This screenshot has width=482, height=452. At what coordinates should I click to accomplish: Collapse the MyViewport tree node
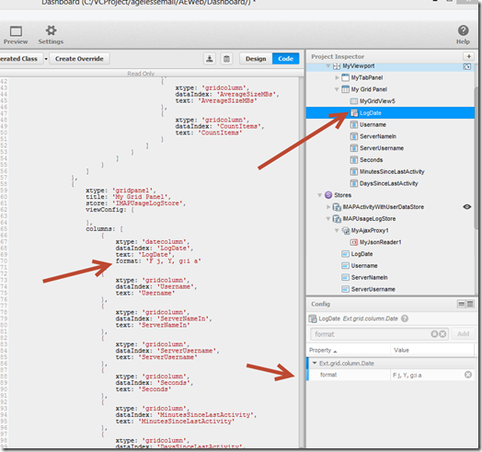click(x=328, y=66)
